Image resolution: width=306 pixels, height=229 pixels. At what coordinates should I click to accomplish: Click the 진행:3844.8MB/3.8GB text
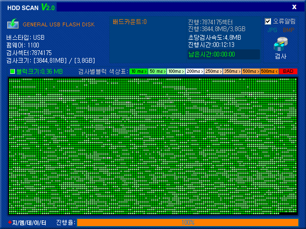[x=217, y=29]
